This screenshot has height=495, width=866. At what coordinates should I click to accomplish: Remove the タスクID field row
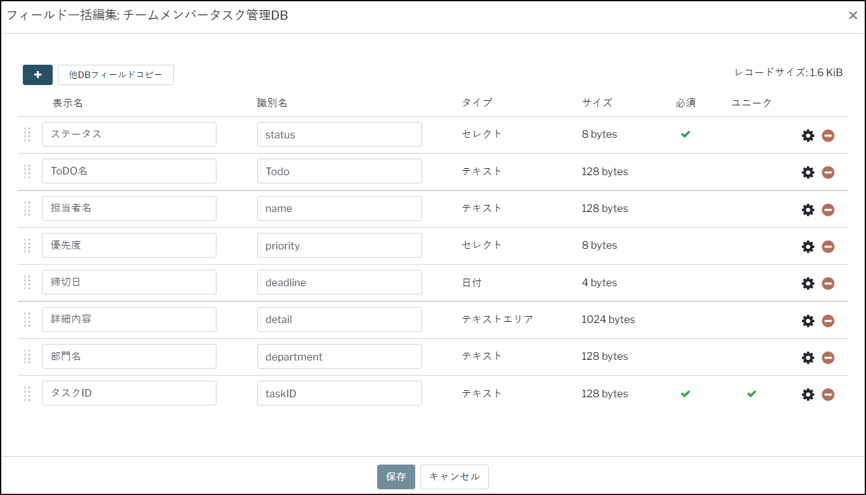(x=828, y=395)
